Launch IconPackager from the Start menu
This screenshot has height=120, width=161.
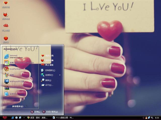13,69
